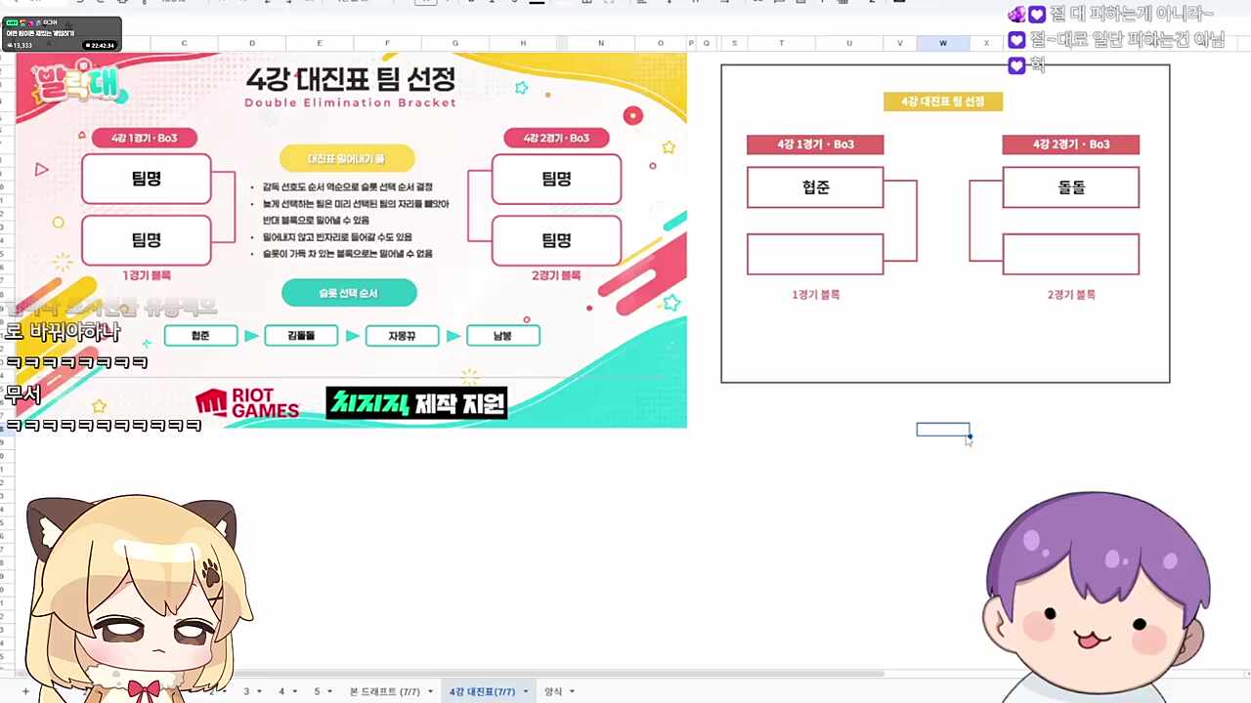Click 김돌돌 in the slot selection order
The image size is (1251, 703).
pos(301,336)
